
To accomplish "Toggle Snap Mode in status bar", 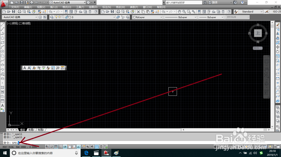I will 51,147.
